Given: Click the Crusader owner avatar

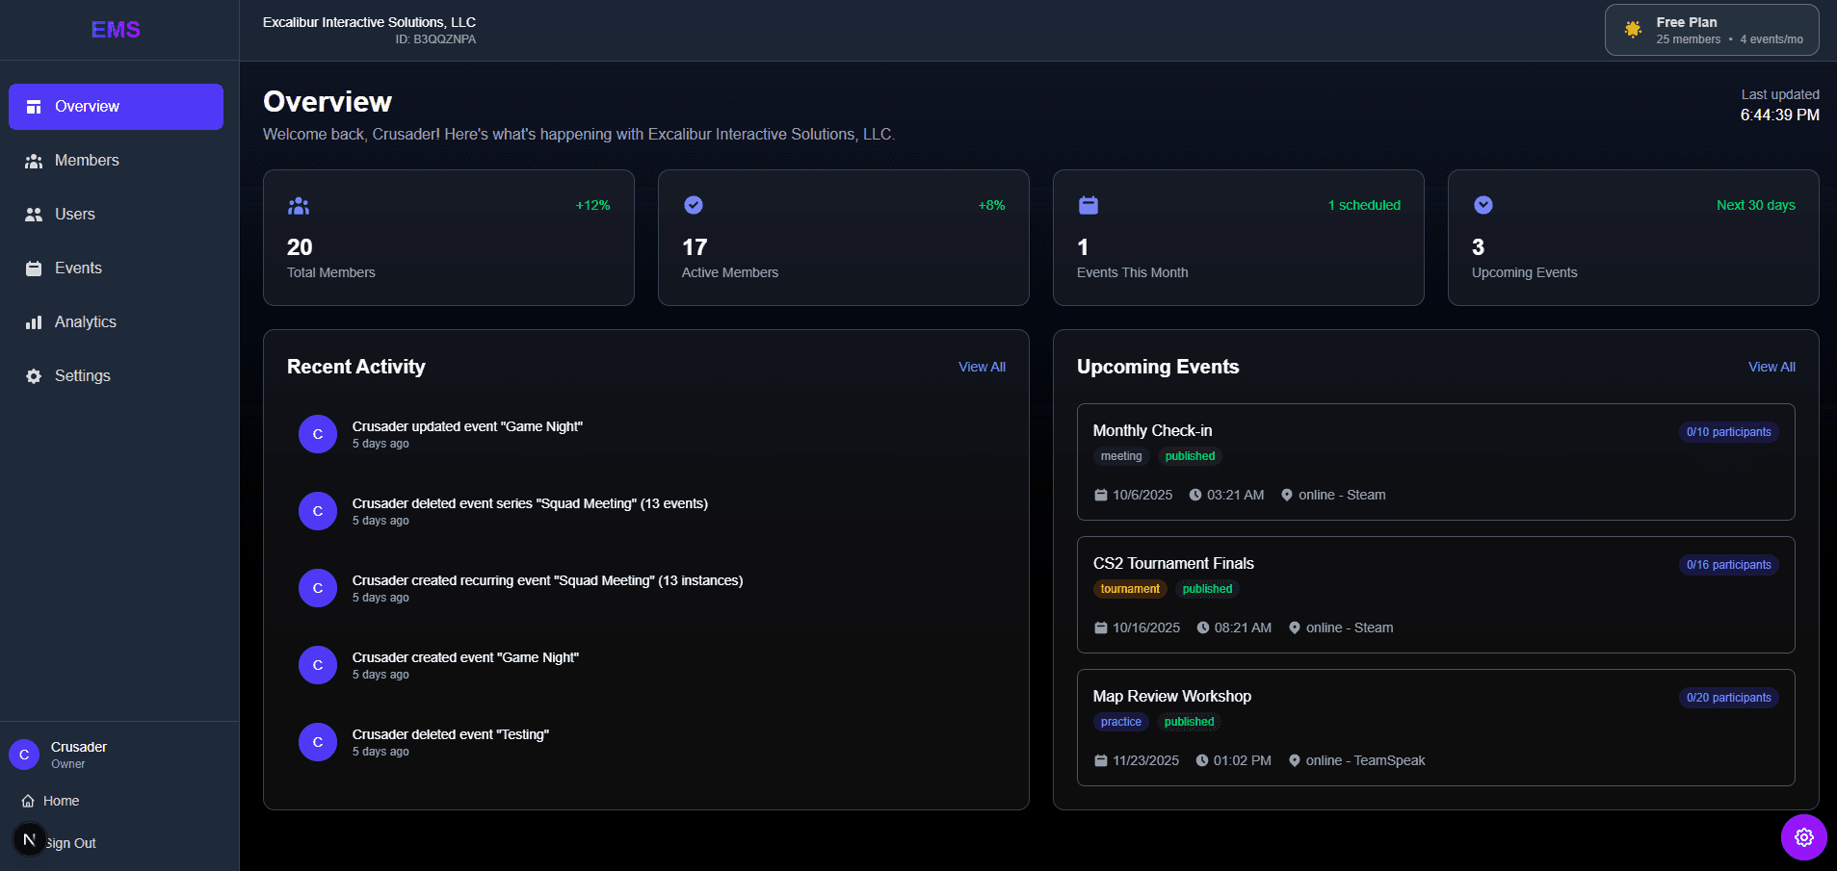Looking at the screenshot, I should (24, 755).
